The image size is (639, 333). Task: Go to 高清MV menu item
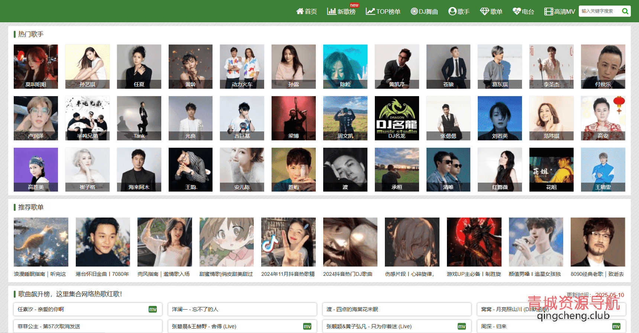[564, 12]
